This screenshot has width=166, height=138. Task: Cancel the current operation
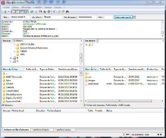(40, 12)
